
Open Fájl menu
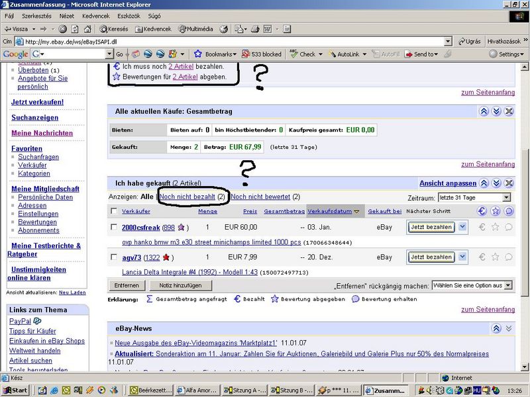[9, 16]
